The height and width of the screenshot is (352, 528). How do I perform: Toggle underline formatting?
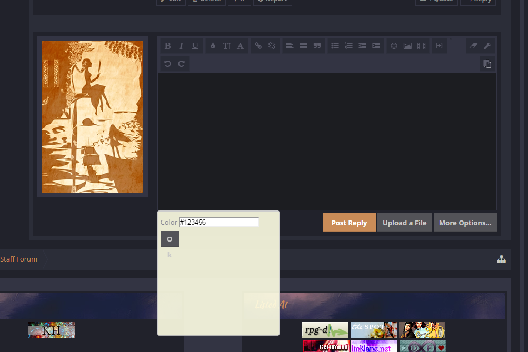195,46
